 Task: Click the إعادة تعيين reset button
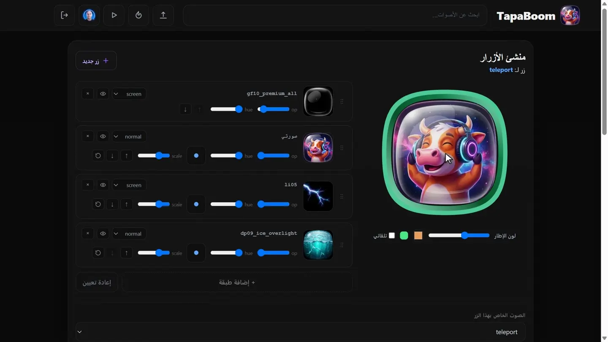(x=97, y=282)
